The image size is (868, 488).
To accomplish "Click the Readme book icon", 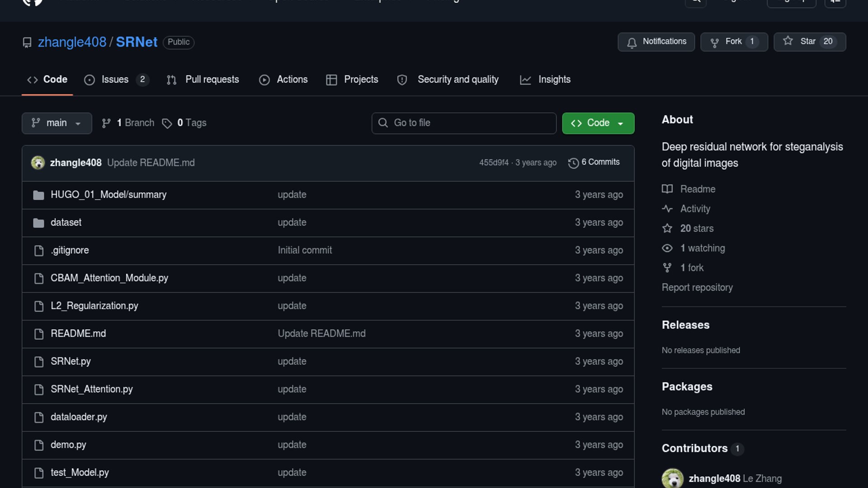I will click(x=667, y=189).
